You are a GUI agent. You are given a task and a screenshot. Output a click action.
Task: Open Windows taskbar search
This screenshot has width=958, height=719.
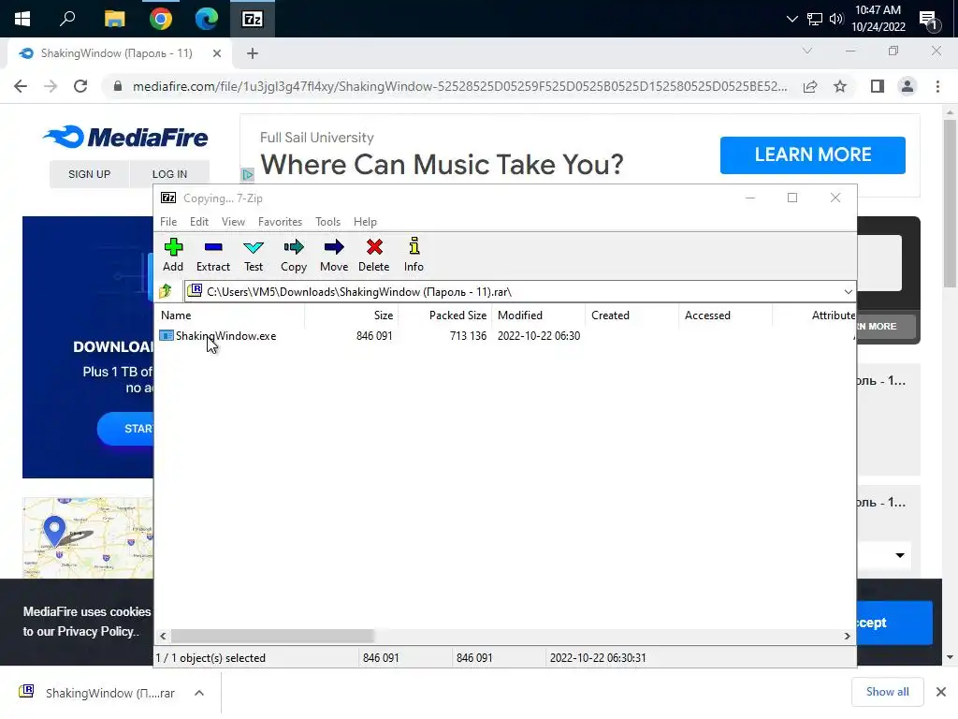[x=67, y=19]
